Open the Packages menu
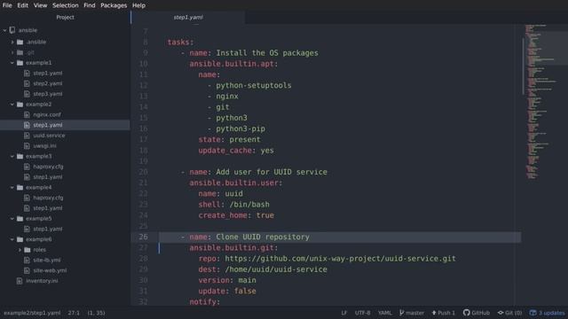 (x=114, y=5)
